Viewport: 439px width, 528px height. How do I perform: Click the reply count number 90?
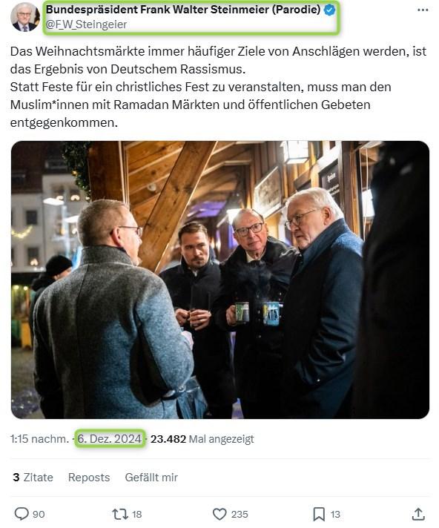39,514
